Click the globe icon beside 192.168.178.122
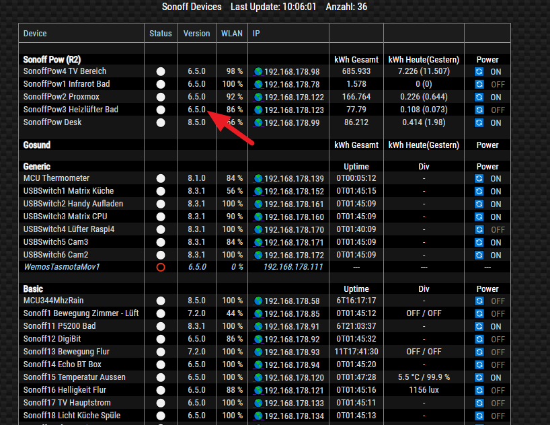Viewport: 550px width, 425px height. coord(258,98)
